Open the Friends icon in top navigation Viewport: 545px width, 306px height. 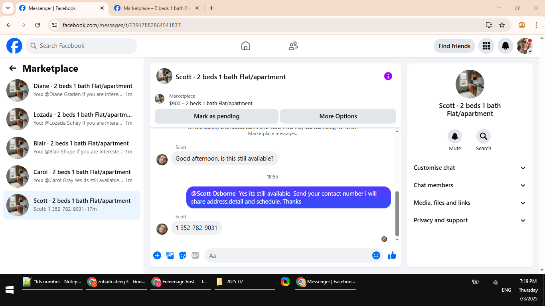click(293, 46)
